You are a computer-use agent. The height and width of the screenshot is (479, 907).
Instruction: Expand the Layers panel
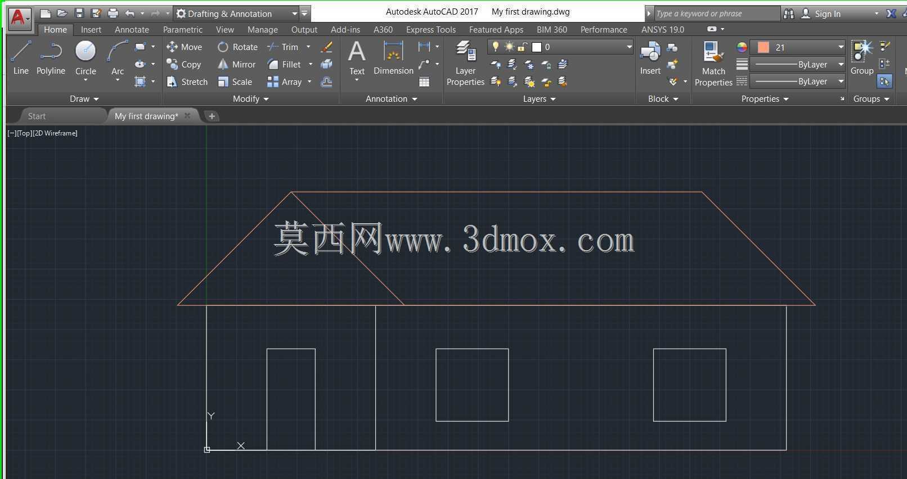539,99
